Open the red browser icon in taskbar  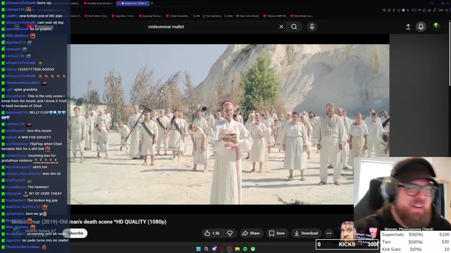click(x=222, y=249)
